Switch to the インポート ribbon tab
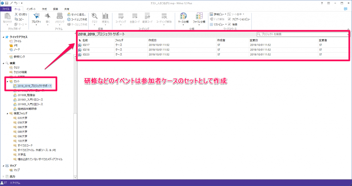352x186 pixels. click(31, 9)
